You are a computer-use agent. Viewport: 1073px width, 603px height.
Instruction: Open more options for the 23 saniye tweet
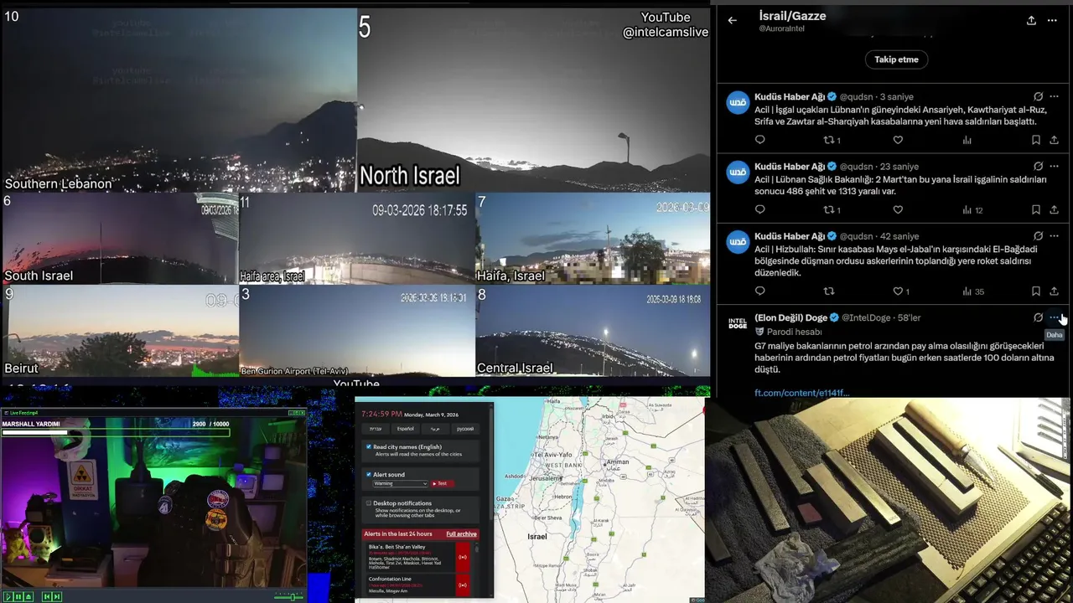(1054, 166)
